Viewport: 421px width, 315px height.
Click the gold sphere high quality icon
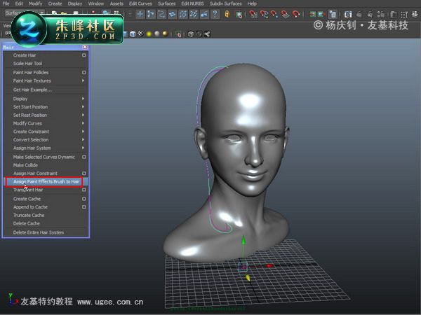point(165,34)
